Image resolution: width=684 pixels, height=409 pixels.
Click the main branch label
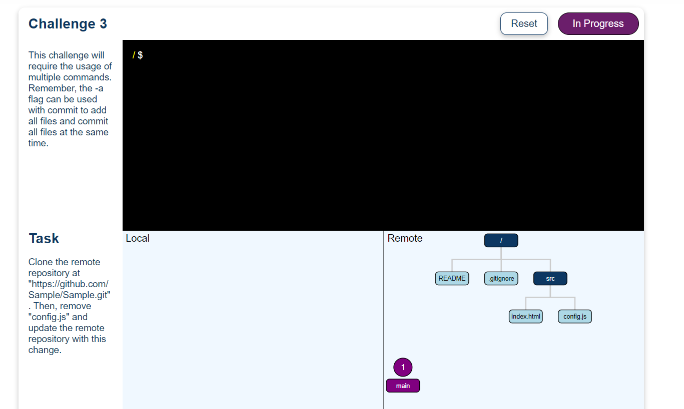[403, 385]
